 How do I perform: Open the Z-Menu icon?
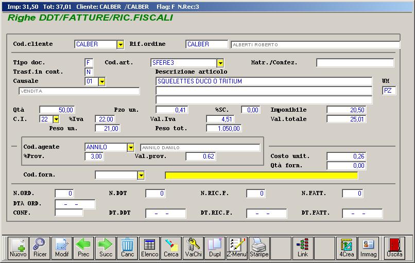click(237, 248)
